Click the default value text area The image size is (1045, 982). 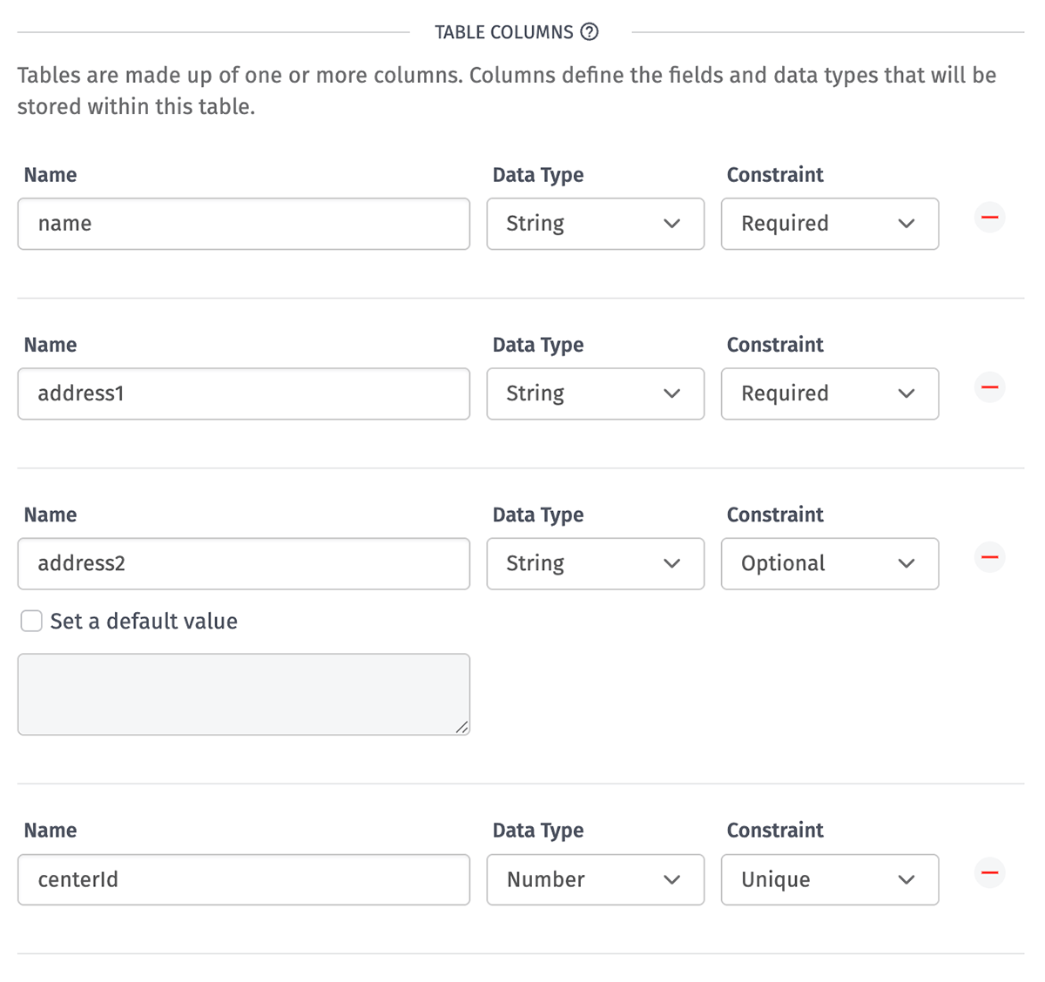(244, 694)
